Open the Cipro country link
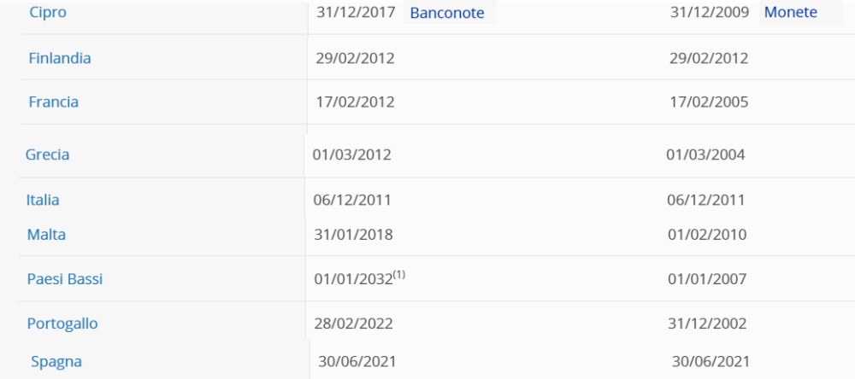The image size is (855, 379). (48, 12)
